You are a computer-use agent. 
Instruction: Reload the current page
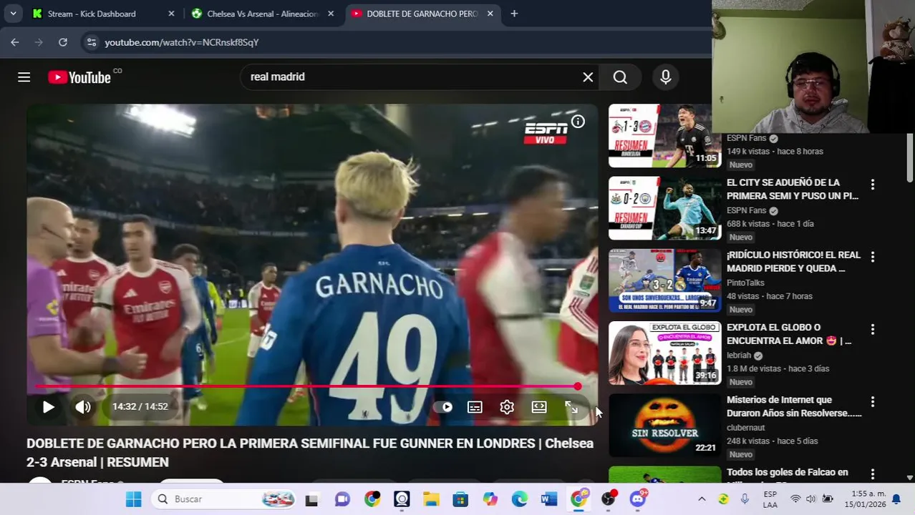[63, 42]
